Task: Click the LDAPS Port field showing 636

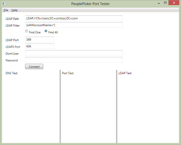Action: click(40, 46)
